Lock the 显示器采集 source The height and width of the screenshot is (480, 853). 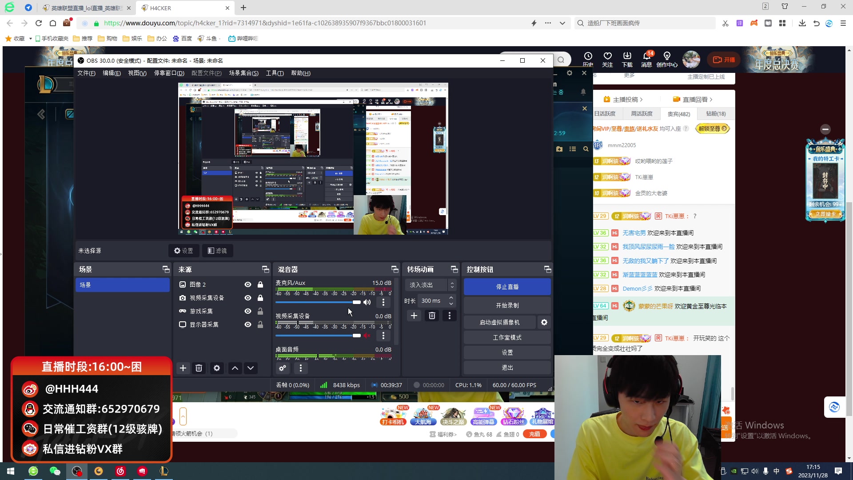260,324
